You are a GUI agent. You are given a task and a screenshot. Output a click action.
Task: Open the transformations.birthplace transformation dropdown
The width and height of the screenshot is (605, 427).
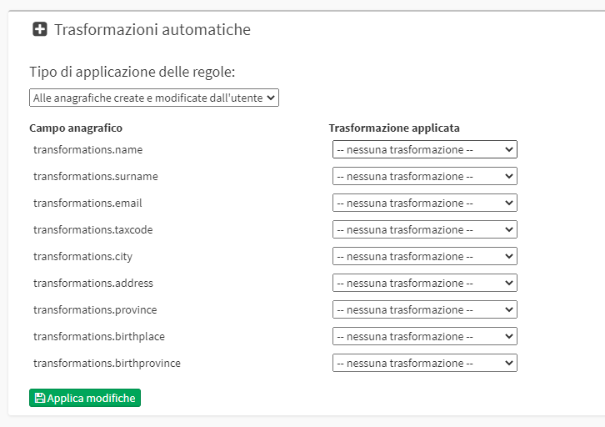pyautogui.click(x=425, y=336)
